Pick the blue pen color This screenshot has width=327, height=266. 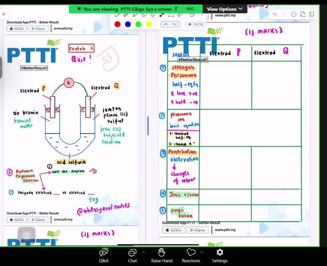128,24
